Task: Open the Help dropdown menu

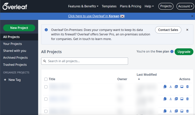Action: pyautogui.click(x=149, y=6)
